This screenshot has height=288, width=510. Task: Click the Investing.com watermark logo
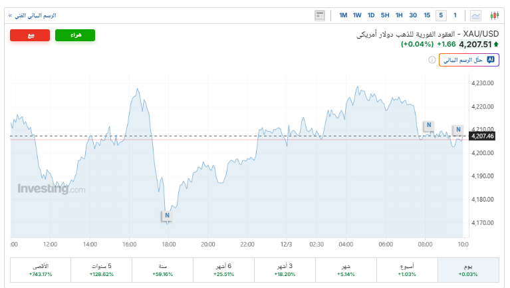(x=51, y=189)
